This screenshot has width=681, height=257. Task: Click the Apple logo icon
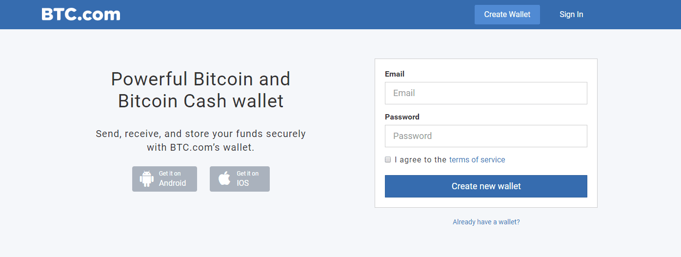pos(224,178)
